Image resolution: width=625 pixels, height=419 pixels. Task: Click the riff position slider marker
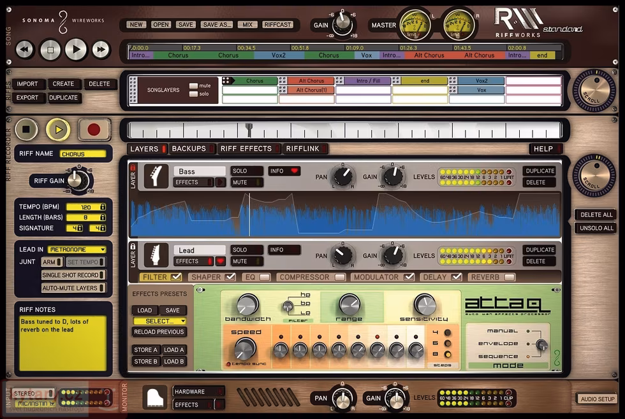(x=249, y=130)
